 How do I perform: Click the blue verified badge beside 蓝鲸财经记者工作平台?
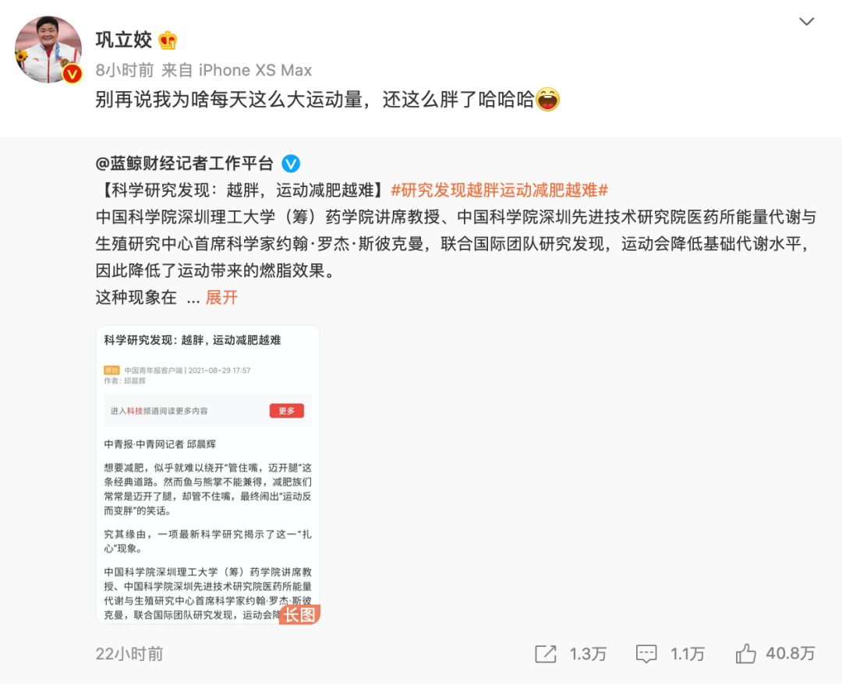pos(291,163)
